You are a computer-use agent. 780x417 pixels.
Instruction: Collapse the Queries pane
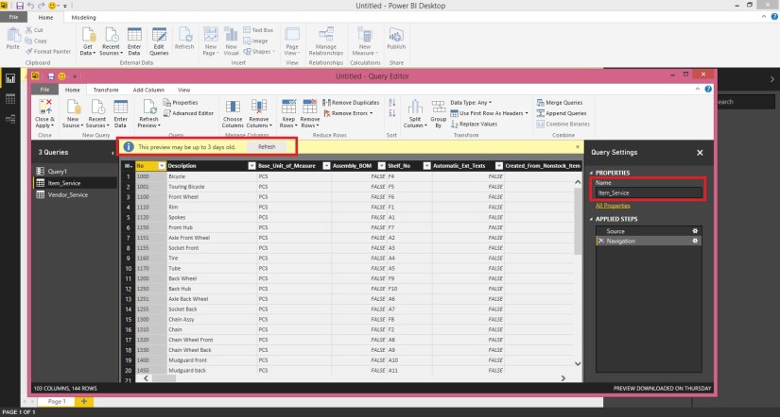point(113,154)
